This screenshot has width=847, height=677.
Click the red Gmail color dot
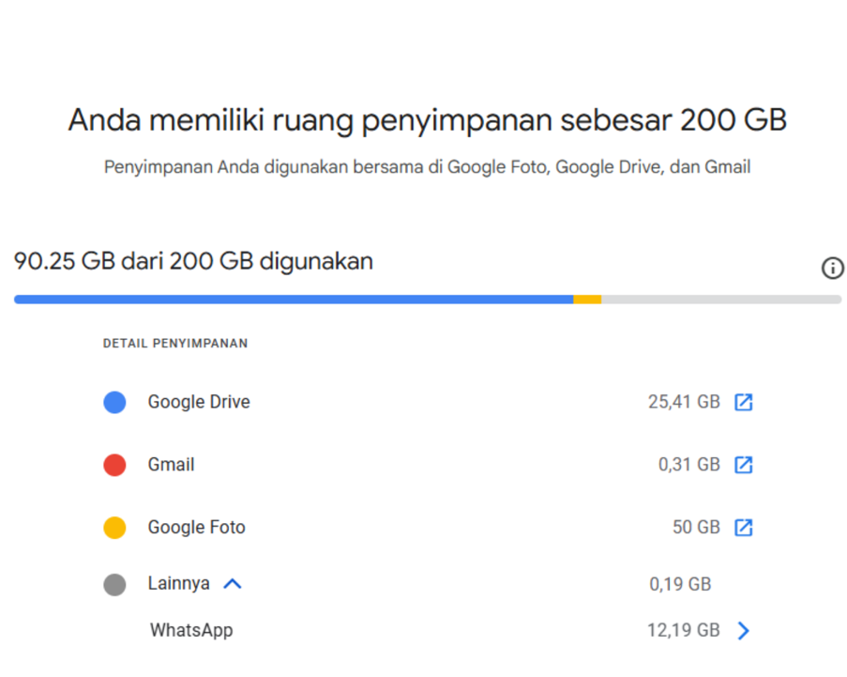click(114, 465)
